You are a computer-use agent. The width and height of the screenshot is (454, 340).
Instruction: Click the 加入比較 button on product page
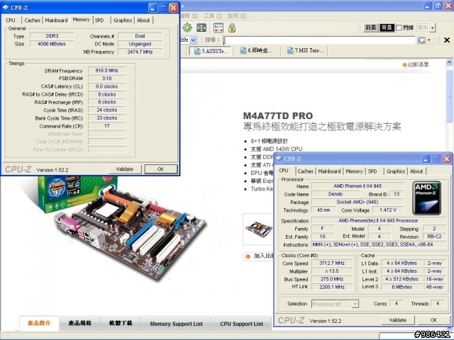tap(258, 256)
